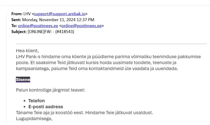Follow the highlighted Sisene link

[x=23, y=80]
